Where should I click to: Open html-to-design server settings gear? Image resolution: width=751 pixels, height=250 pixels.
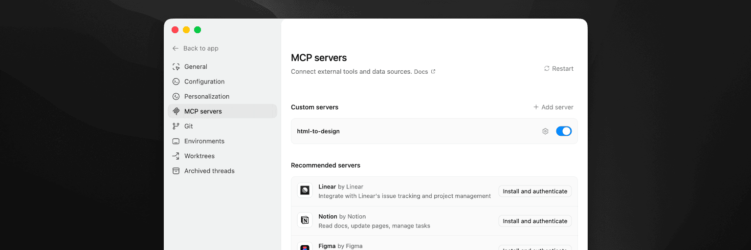(x=545, y=131)
